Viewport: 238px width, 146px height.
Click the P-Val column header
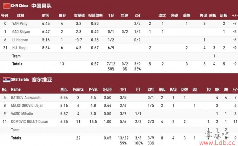coord(93,89)
